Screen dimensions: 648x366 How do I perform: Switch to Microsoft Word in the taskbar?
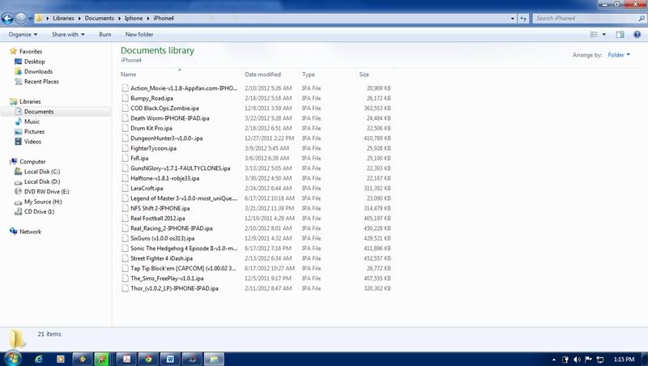click(x=170, y=359)
